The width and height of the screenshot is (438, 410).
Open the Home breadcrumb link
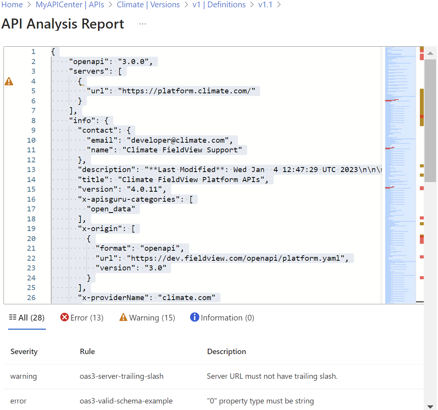pos(12,5)
